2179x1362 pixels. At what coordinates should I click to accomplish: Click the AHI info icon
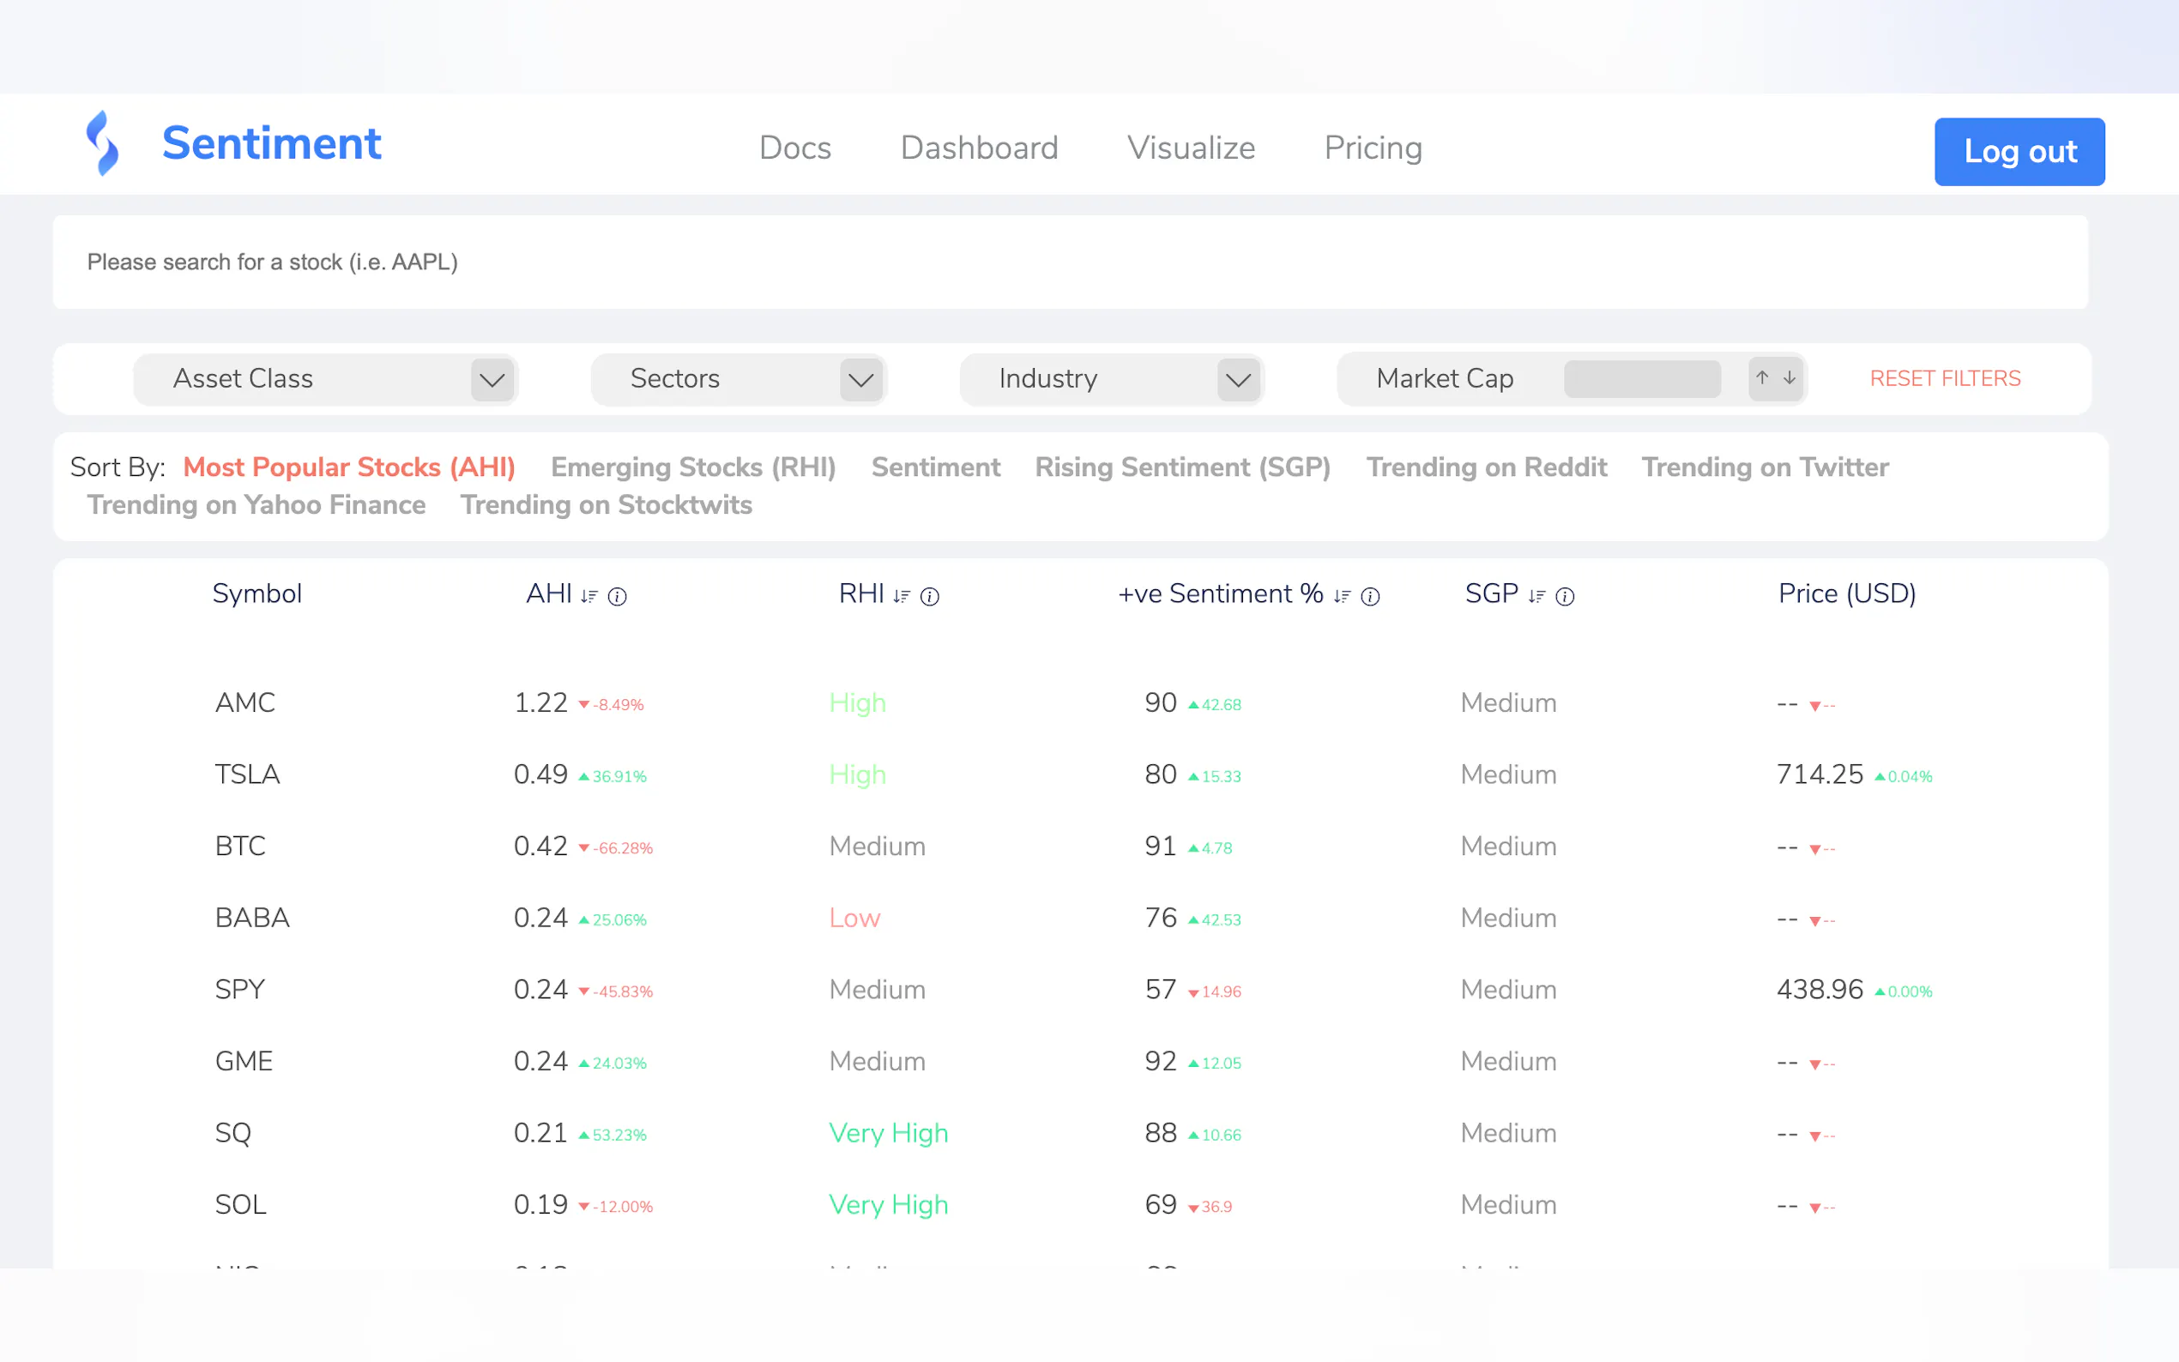coord(617,596)
